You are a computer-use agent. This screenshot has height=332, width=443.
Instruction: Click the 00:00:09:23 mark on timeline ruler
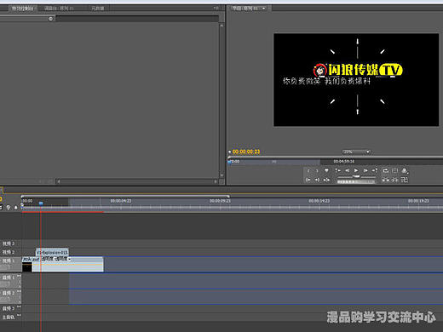click(x=220, y=201)
